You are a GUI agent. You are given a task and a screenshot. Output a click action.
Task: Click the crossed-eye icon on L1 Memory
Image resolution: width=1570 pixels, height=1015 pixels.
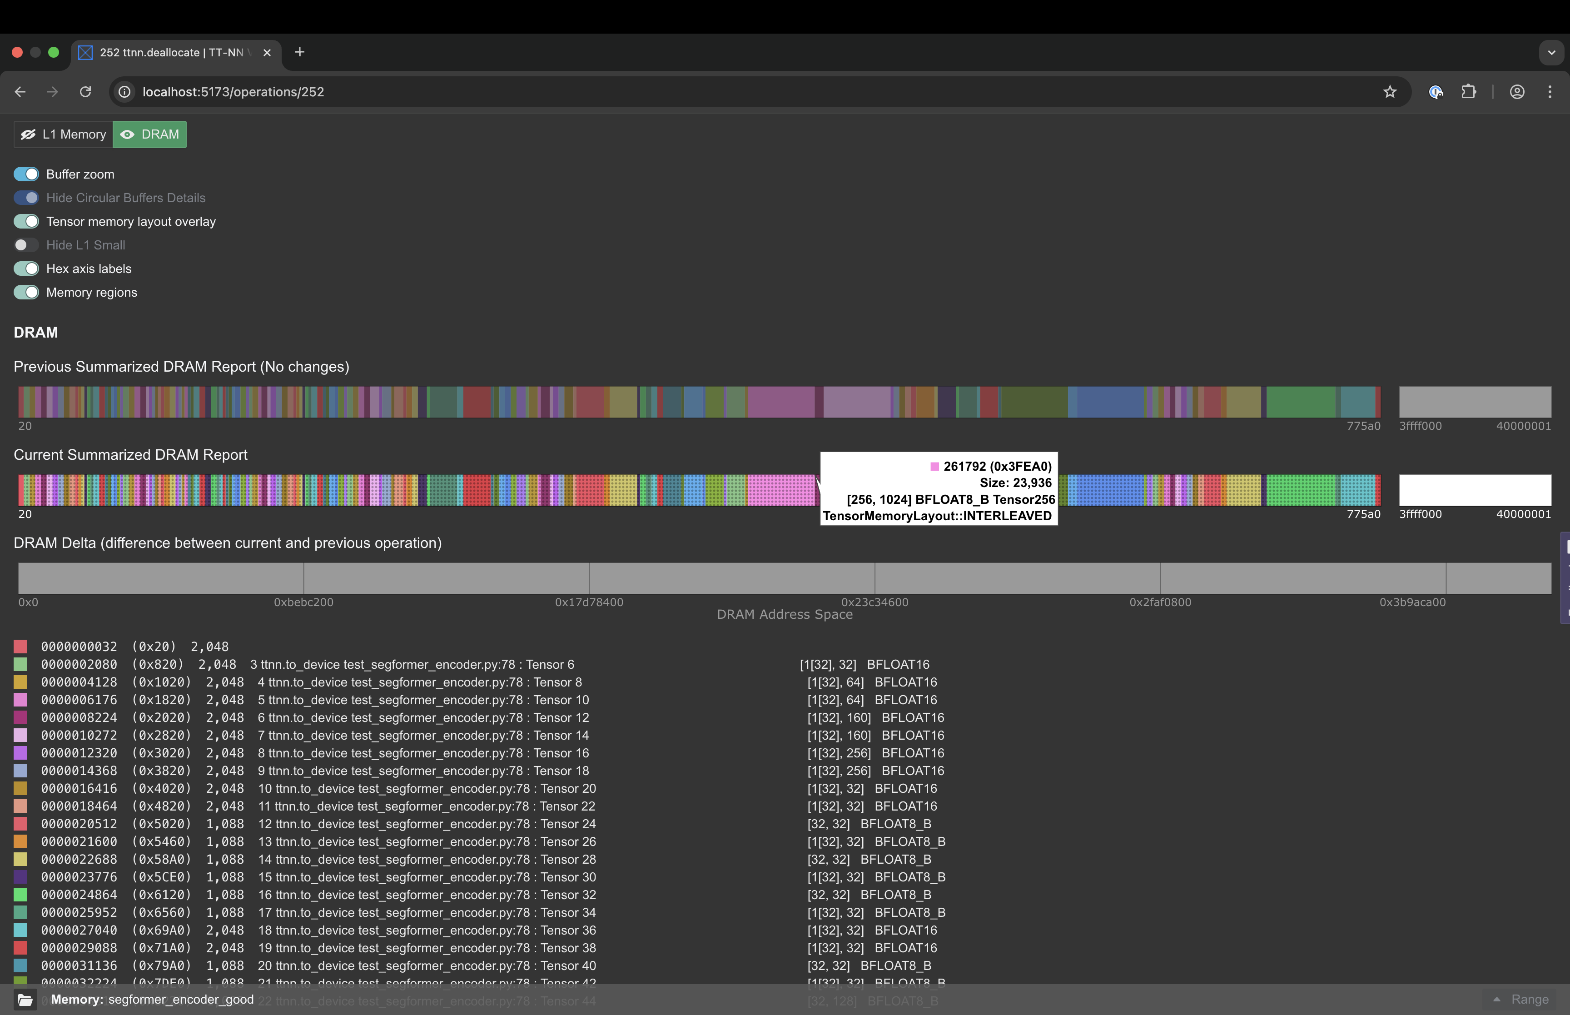click(x=28, y=134)
